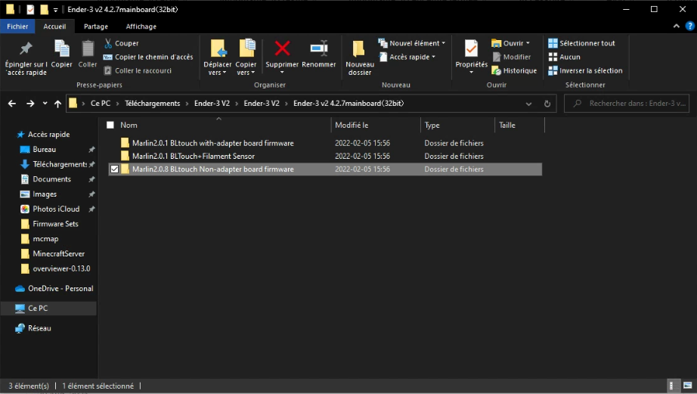The width and height of the screenshot is (697, 394).
Task: Click the Renommer icon
Action: coord(319,48)
